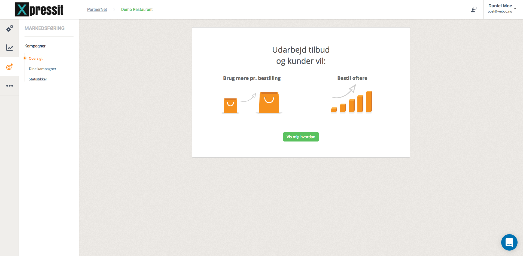Click the 'Brug mere pr. bestilling' text
The image size is (523, 256).
[x=252, y=78]
